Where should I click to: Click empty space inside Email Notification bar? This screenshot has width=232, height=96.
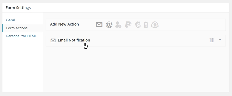pyautogui.click(x=148, y=40)
